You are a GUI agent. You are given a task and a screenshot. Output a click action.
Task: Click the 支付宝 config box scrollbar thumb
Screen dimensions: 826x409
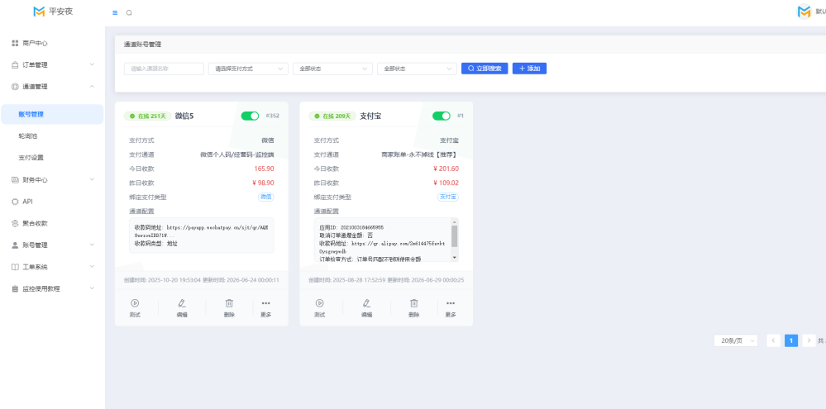(x=455, y=236)
